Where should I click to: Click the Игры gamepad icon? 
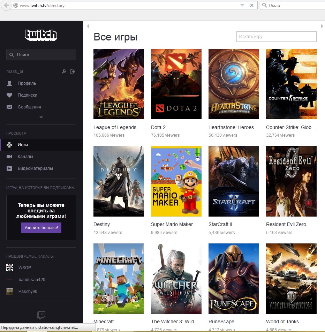point(9,145)
